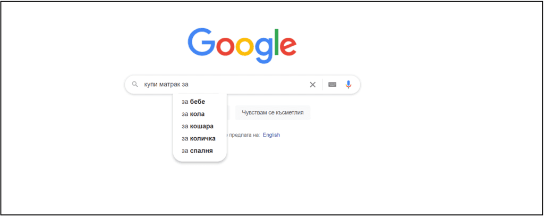Pick the "за кошара" suggestion
The image size is (544, 217).
click(x=198, y=126)
